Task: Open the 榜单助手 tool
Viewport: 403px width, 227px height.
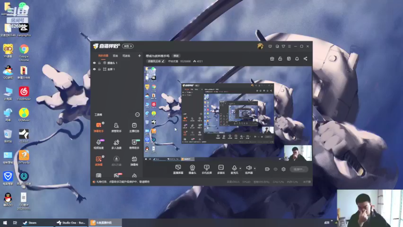Action: pyautogui.click(x=134, y=144)
